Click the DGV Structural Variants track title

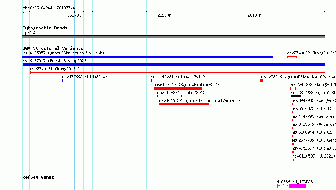pyautogui.click(x=53, y=48)
